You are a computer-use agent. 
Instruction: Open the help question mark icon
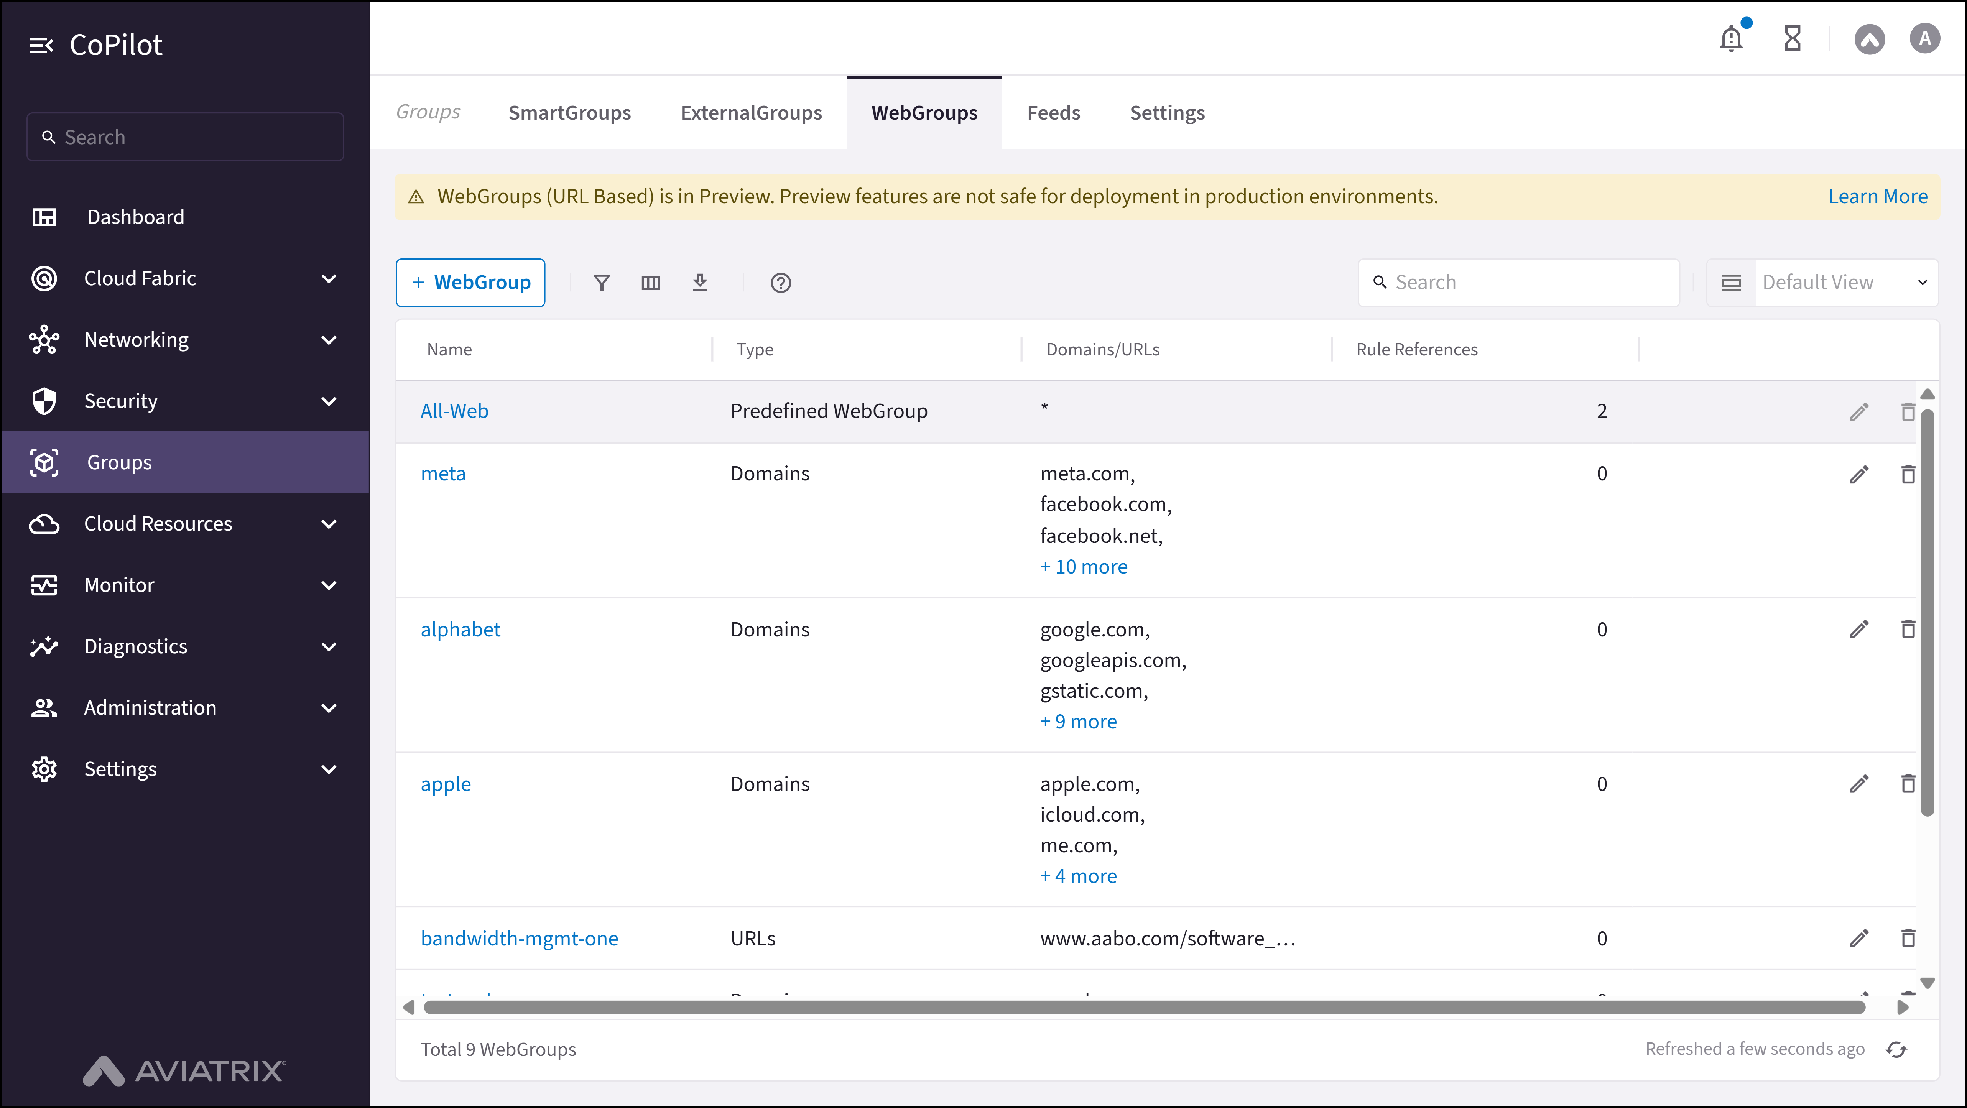[780, 283]
